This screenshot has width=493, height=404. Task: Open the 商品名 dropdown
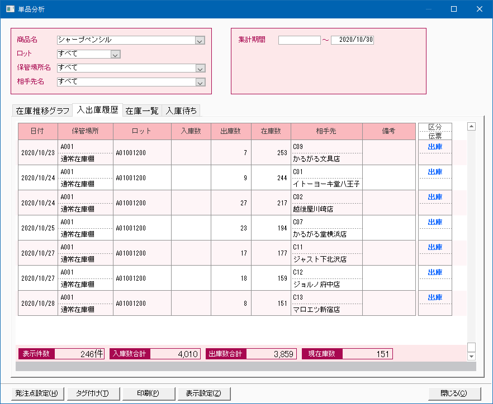click(200, 40)
